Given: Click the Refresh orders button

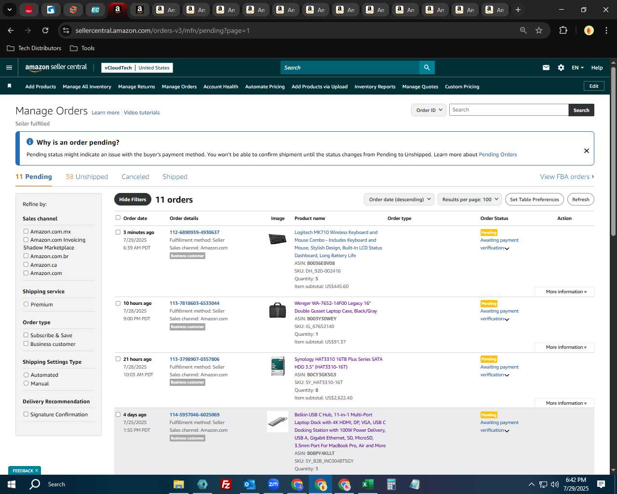Looking at the screenshot, I should coord(580,199).
